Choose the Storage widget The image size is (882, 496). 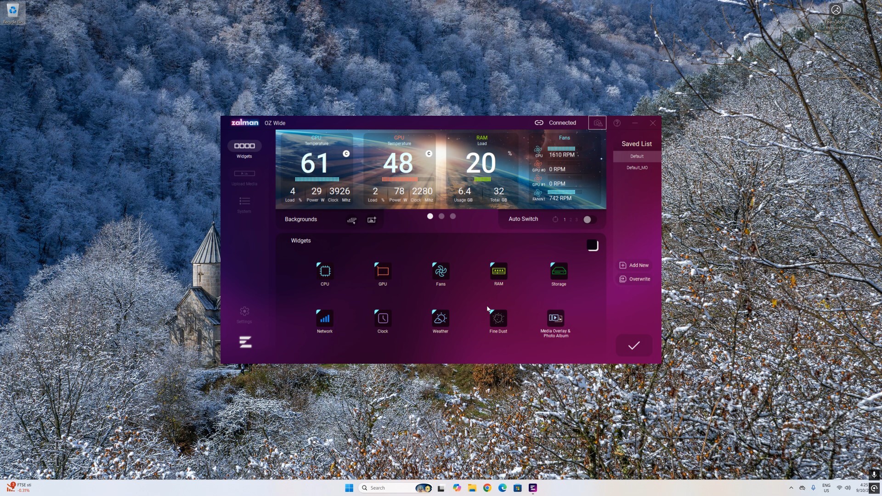(x=559, y=271)
